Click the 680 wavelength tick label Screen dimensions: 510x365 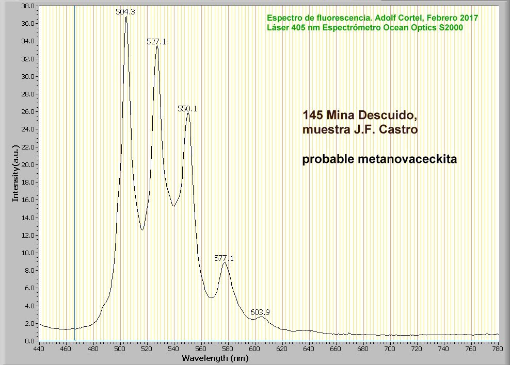pos(363,349)
